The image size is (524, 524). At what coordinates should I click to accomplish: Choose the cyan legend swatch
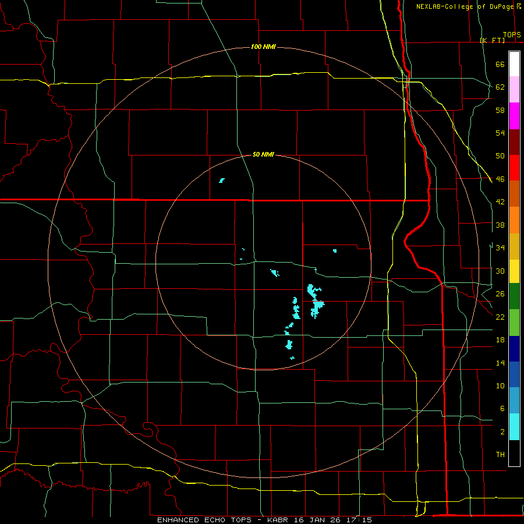pos(514,427)
